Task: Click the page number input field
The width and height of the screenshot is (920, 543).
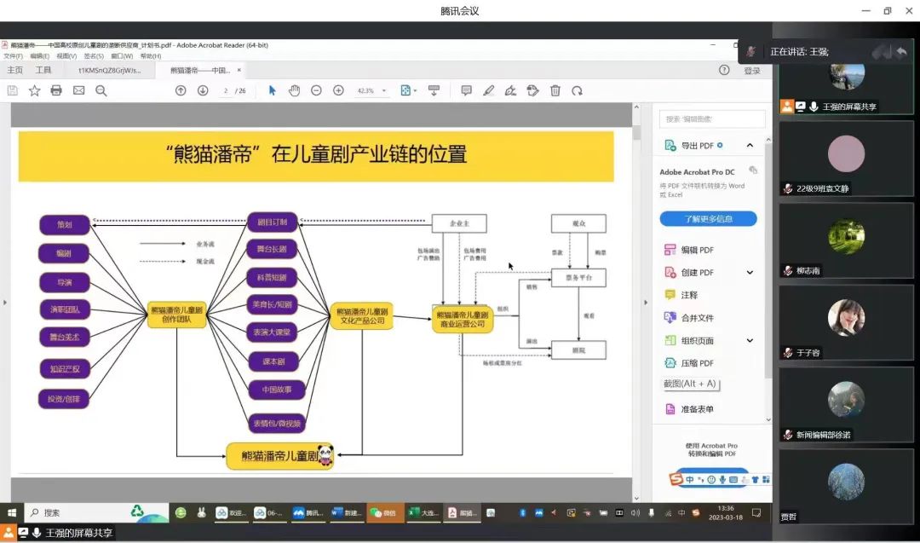Action: click(x=226, y=91)
